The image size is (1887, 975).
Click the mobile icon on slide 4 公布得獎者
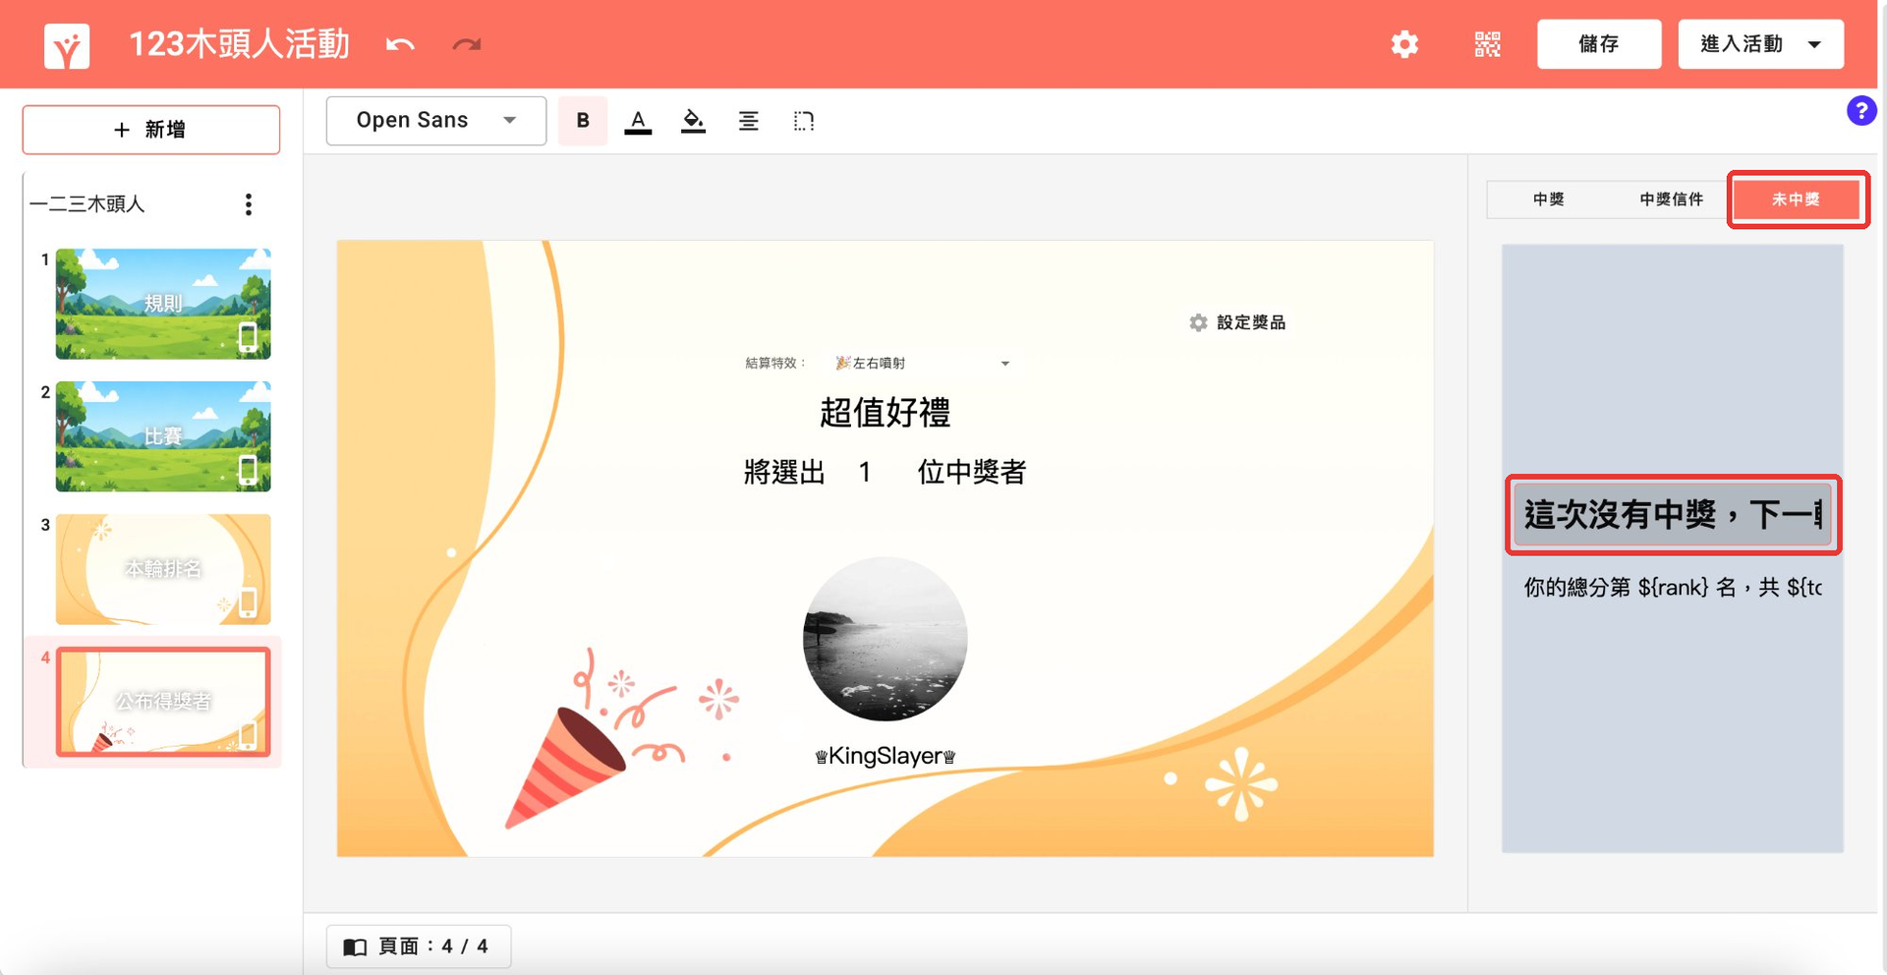coord(248,734)
